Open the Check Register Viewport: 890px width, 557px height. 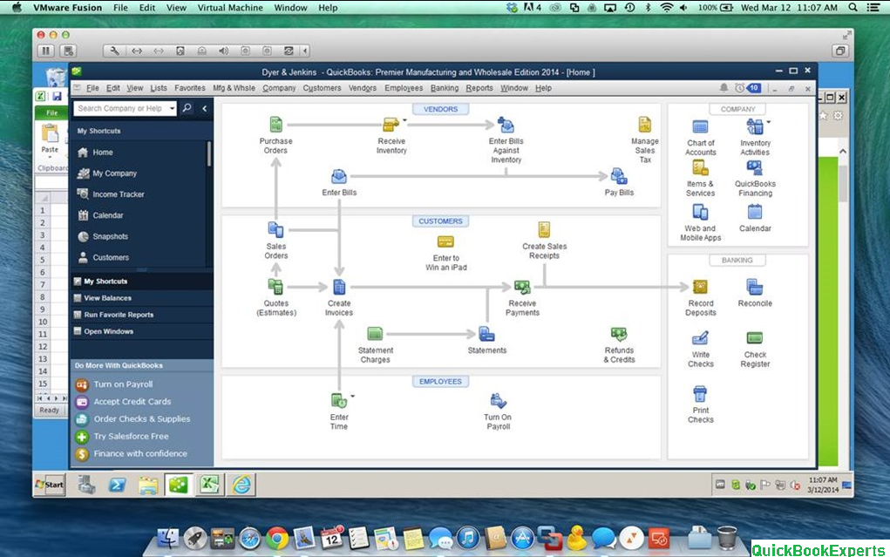click(x=755, y=338)
